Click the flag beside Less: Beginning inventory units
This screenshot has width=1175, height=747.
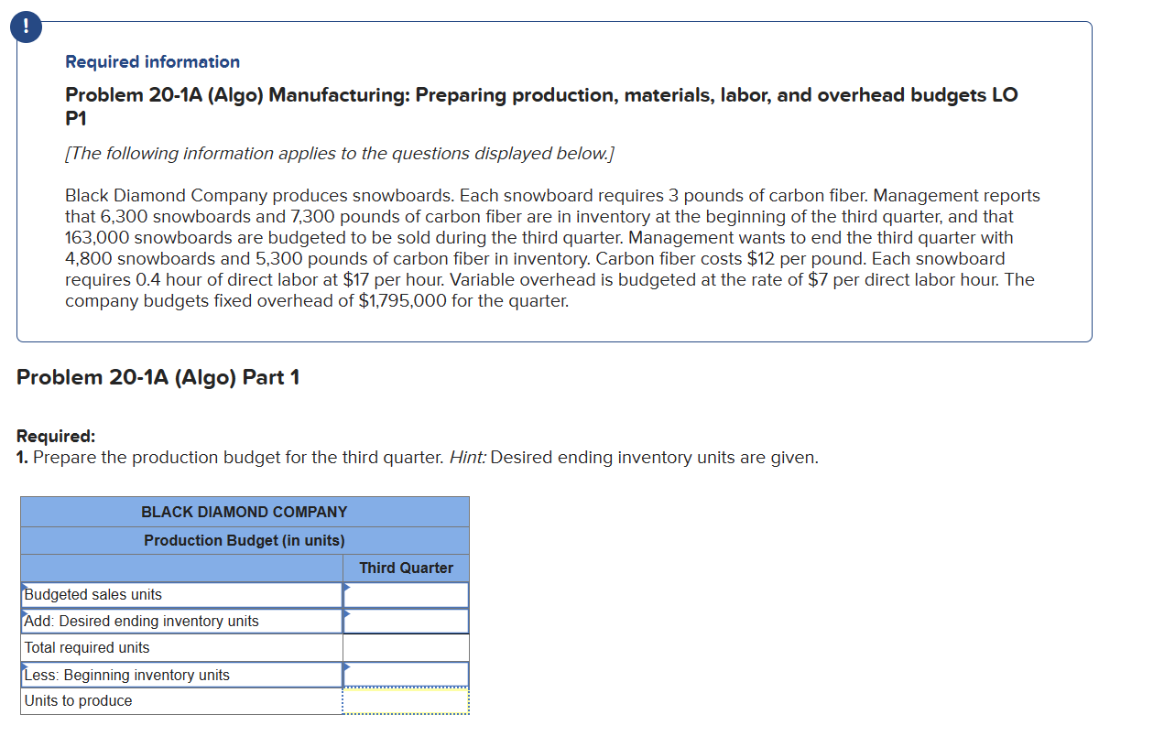click(24, 666)
